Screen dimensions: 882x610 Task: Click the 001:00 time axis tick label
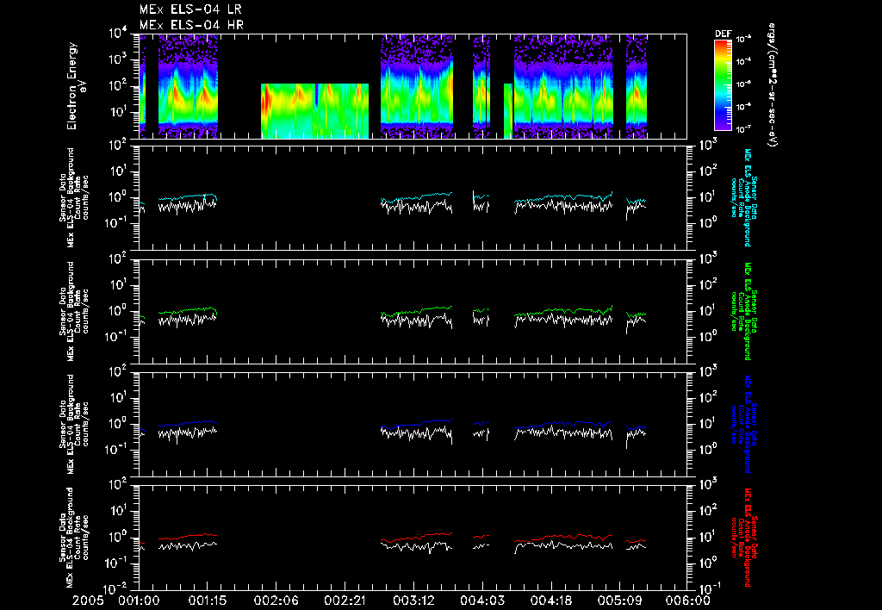click(x=139, y=601)
